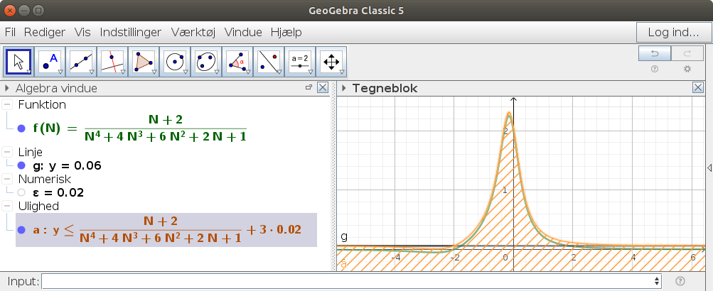Image resolution: width=713 pixels, height=291 pixels.
Task: Click the g label in graphics view
Action: 344,236
